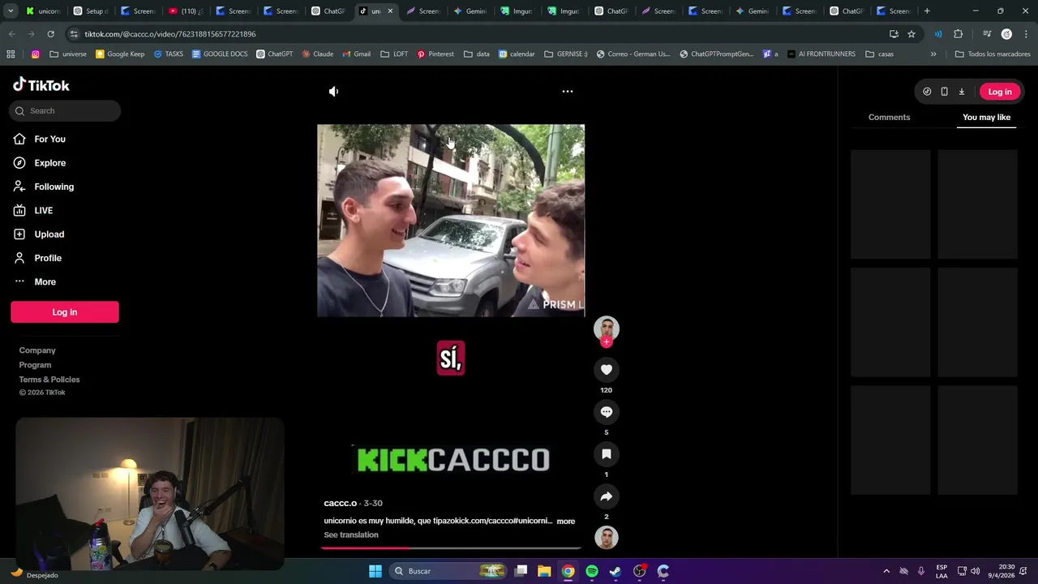Open tab search dropdown arrow
1038x584 pixels.
click(11, 11)
